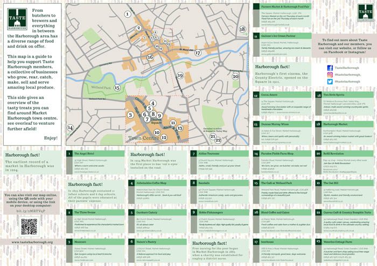Click the 'Refill Revolution' listing title
This screenshot has width=377, height=266.
[x=334, y=154]
